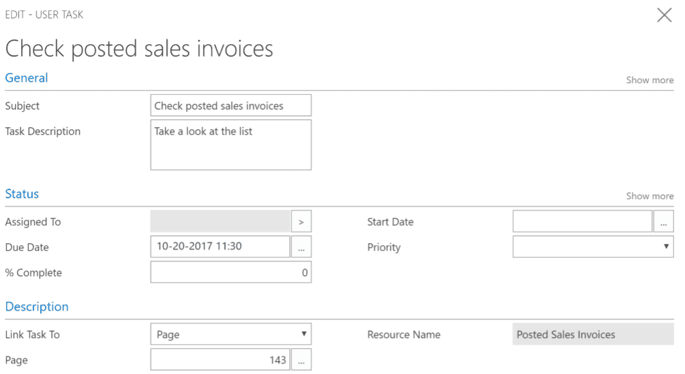Click the empty Start Date field
Viewport: 685px width, 374px height.
coord(582,221)
